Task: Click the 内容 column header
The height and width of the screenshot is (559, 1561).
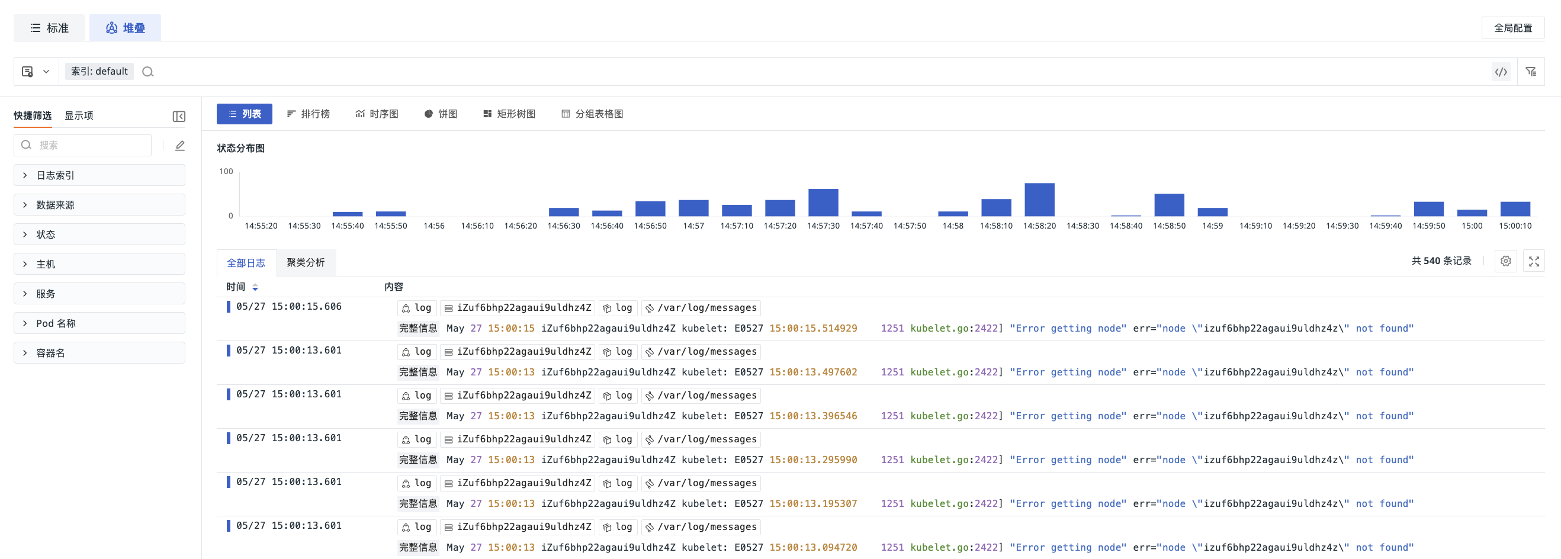Action: [x=393, y=287]
